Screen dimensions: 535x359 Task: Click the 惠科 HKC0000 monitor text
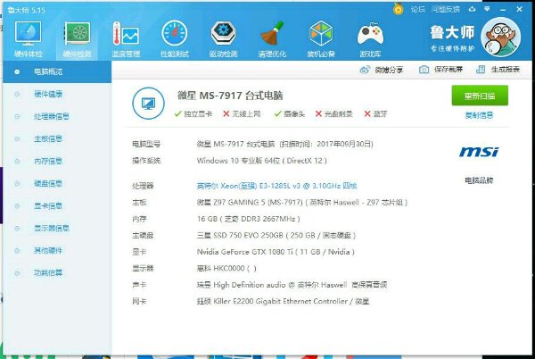pyautogui.click(x=226, y=268)
